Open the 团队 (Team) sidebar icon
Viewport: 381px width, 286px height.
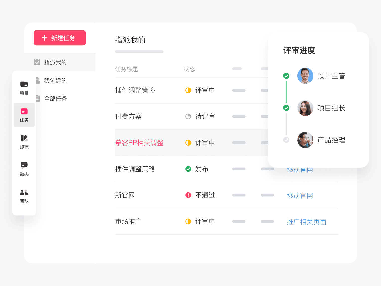(24, 196)
